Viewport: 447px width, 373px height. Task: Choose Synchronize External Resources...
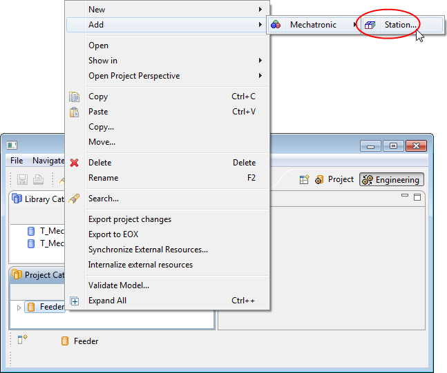click(168, 250)
